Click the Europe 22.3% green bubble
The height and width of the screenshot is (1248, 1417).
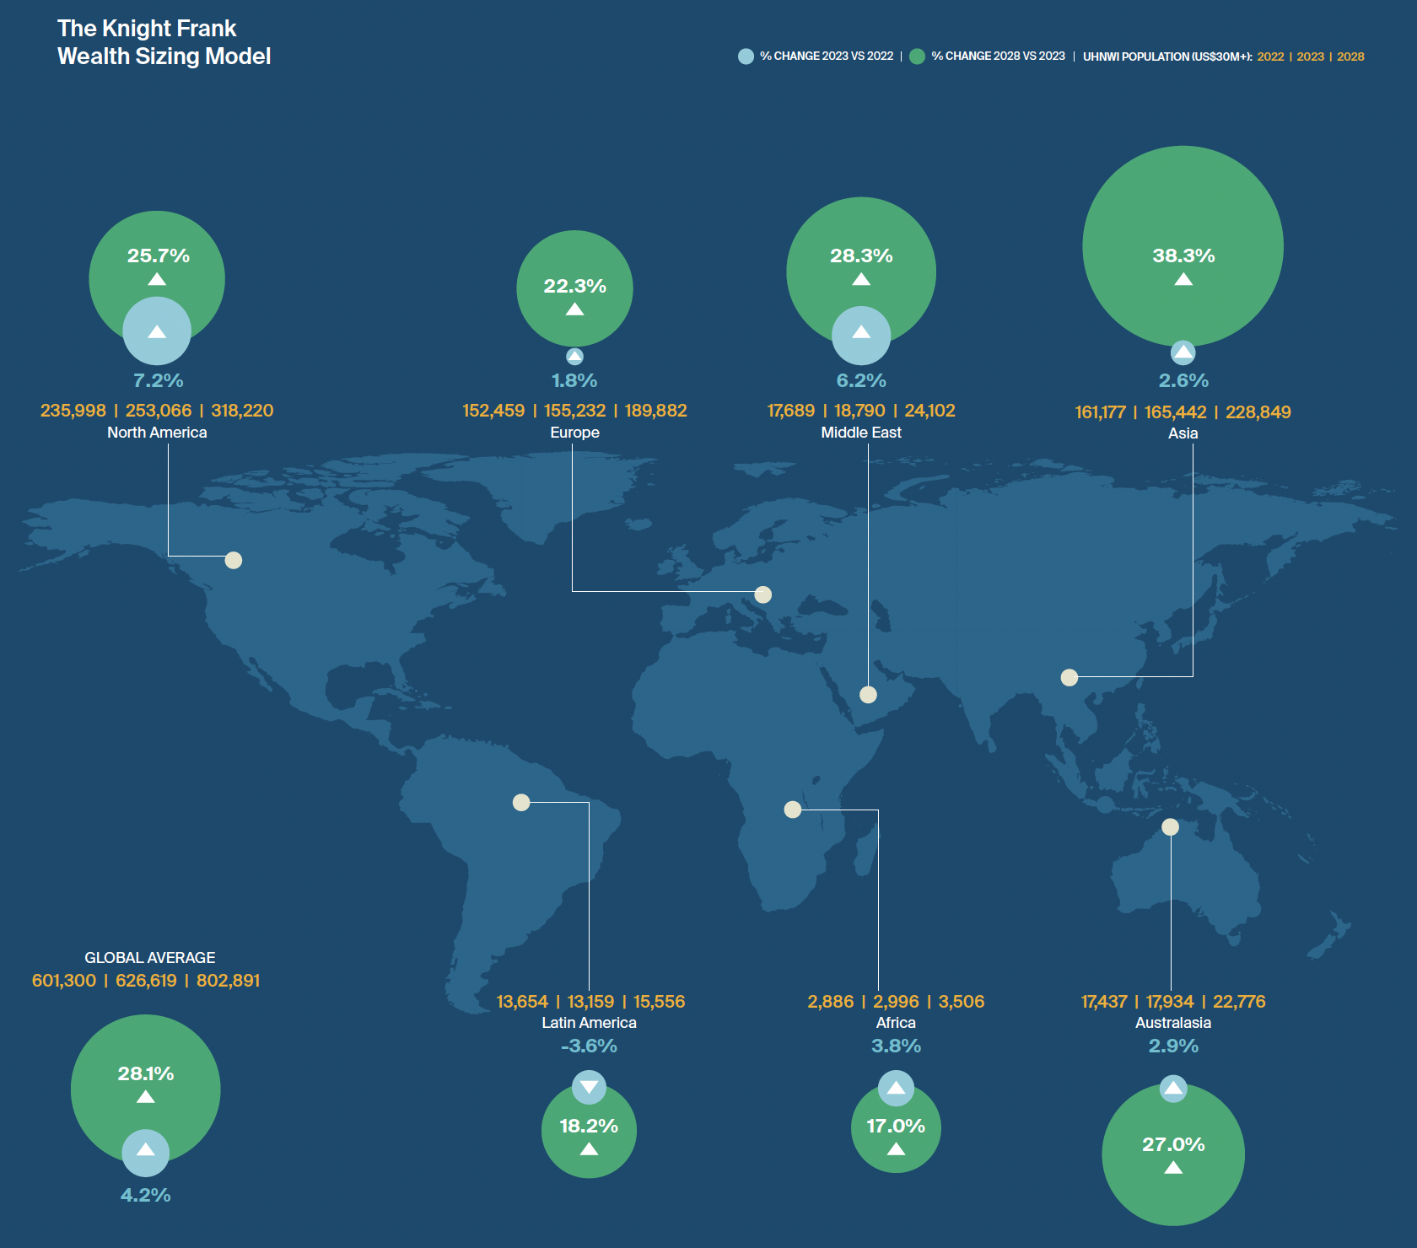tap(574, 288)
